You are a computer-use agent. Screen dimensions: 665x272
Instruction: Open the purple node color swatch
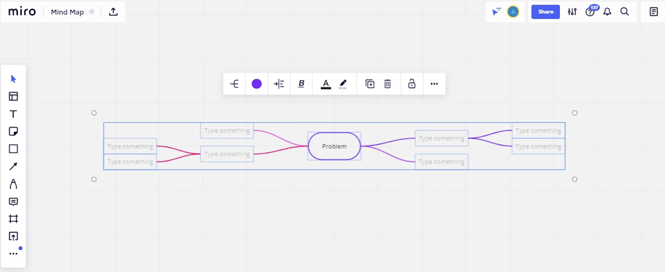(257, 84)
